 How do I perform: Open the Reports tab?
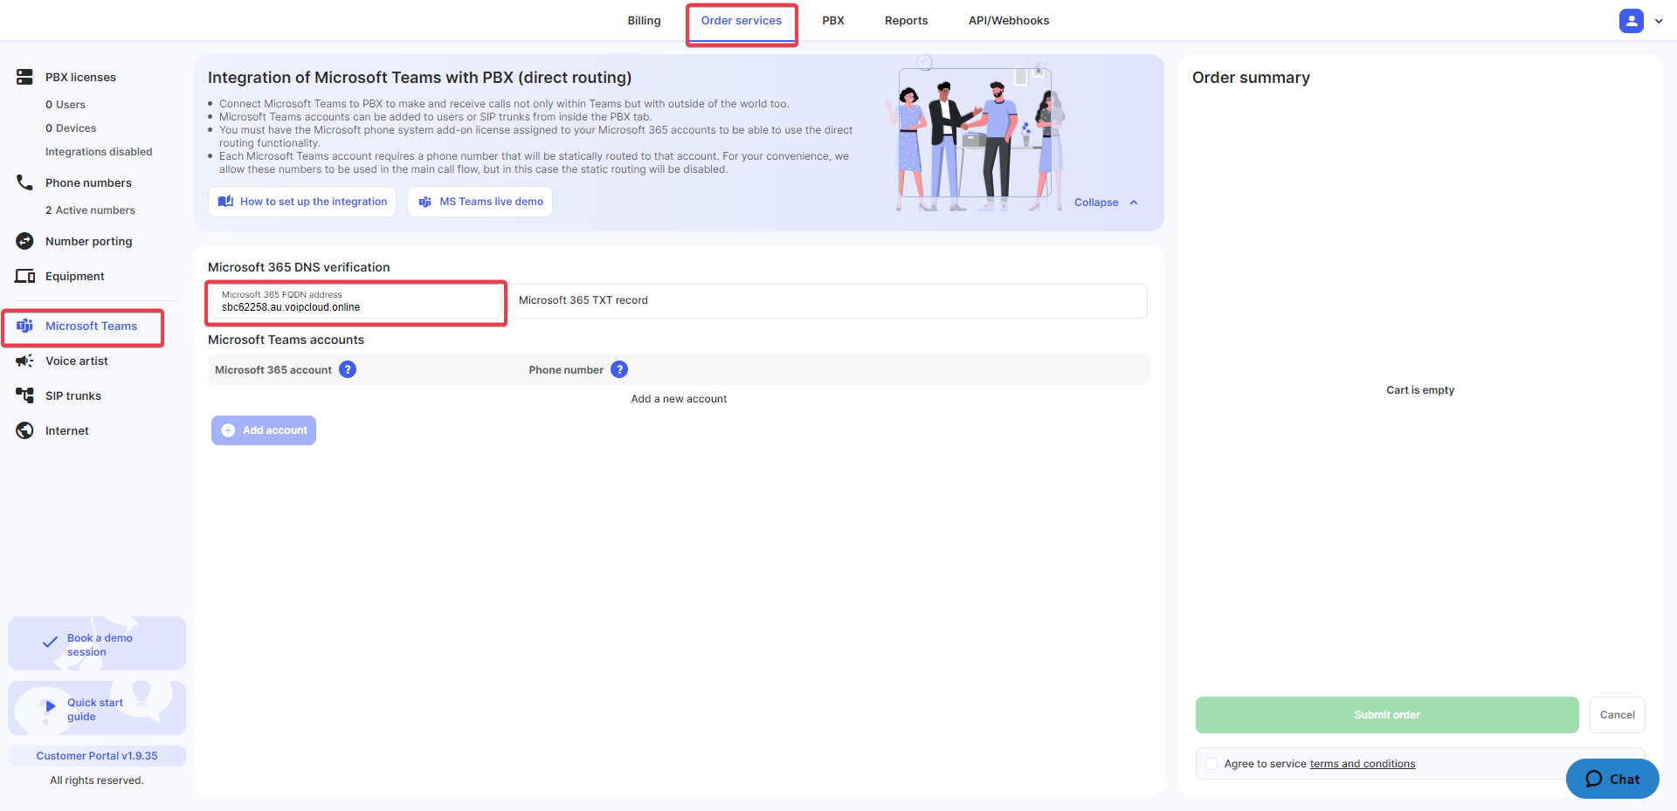tap(906, 21)
